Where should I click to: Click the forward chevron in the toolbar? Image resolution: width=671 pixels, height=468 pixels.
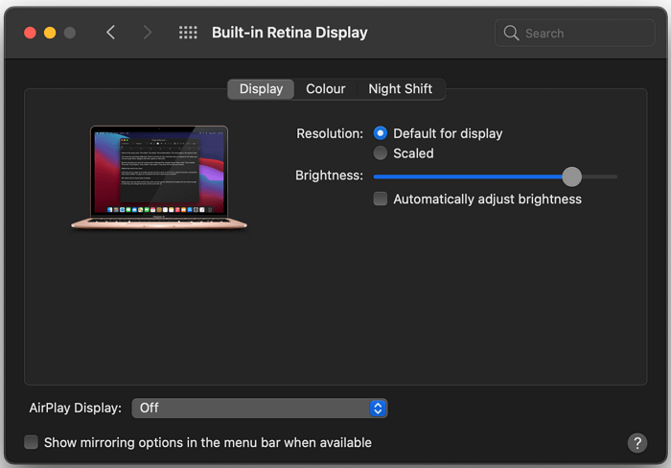tap(147, 33)
